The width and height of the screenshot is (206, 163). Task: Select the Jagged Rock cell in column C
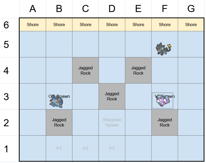(86, 71)
